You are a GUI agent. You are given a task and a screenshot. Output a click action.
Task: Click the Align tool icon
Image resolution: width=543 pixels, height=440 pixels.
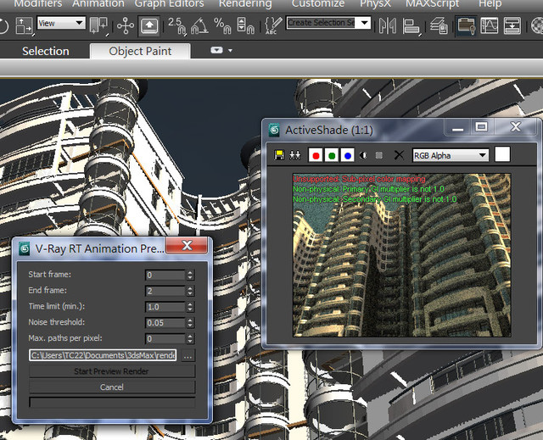point(411,26)
